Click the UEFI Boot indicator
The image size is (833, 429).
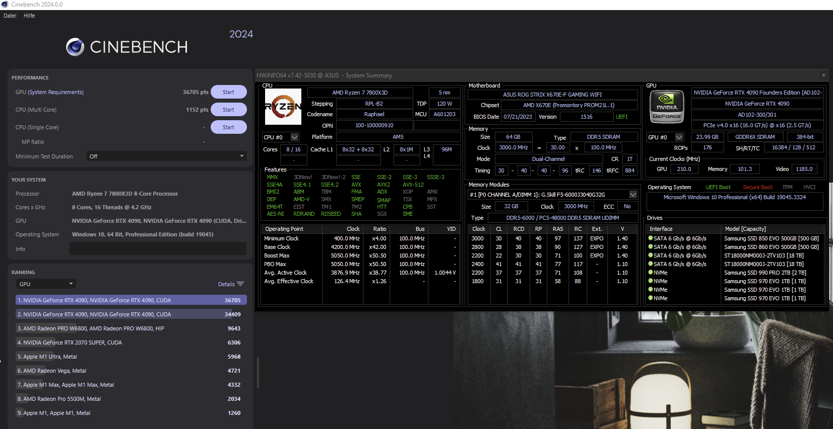(718, 187)
